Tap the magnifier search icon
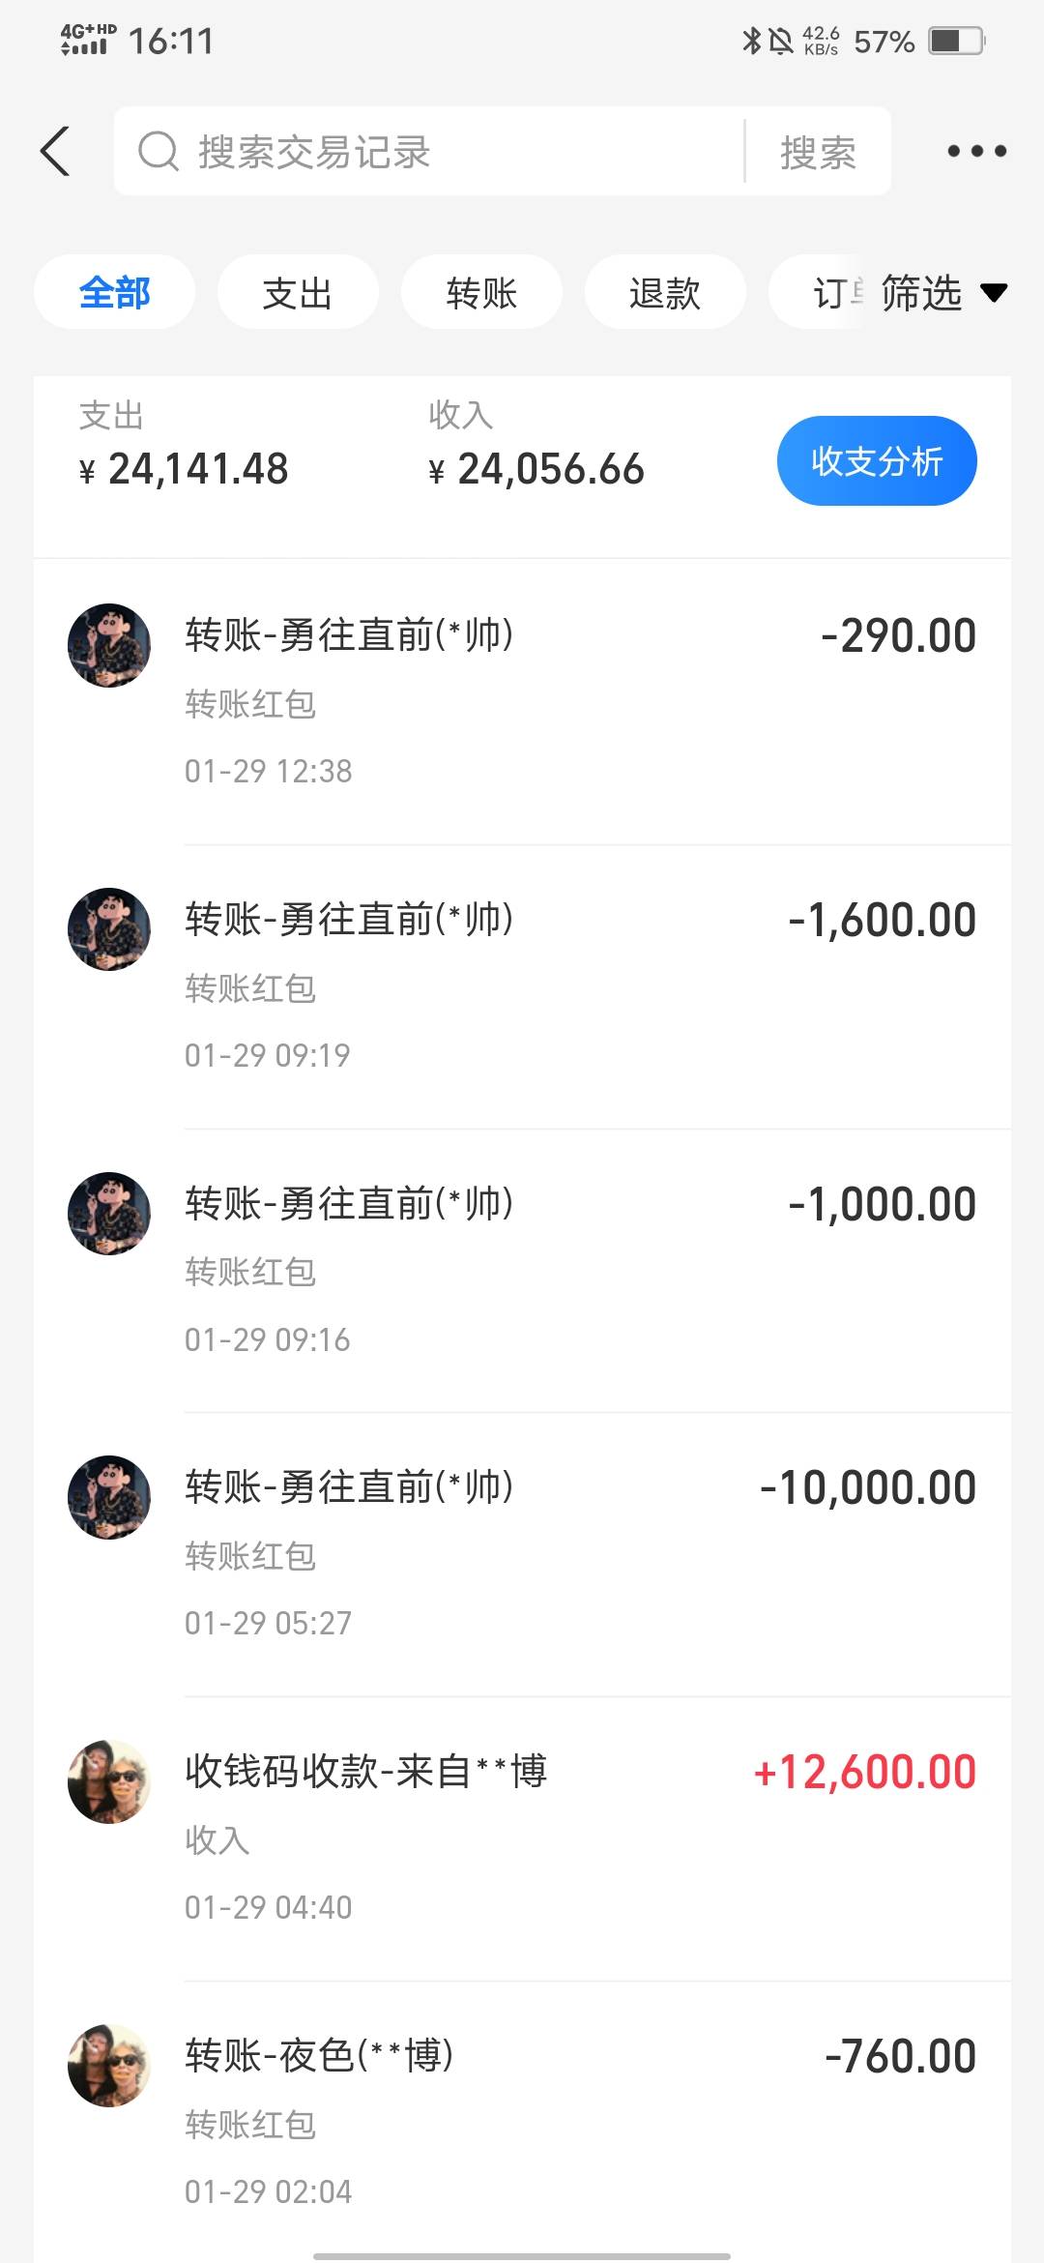This screenshot has width=1044, height=2263. coord(159,152)
